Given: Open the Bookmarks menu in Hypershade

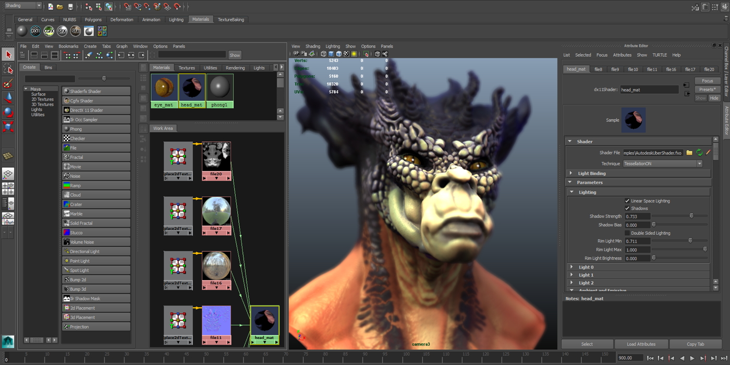Looking at the screenshot, I should [x=68, y=46].
